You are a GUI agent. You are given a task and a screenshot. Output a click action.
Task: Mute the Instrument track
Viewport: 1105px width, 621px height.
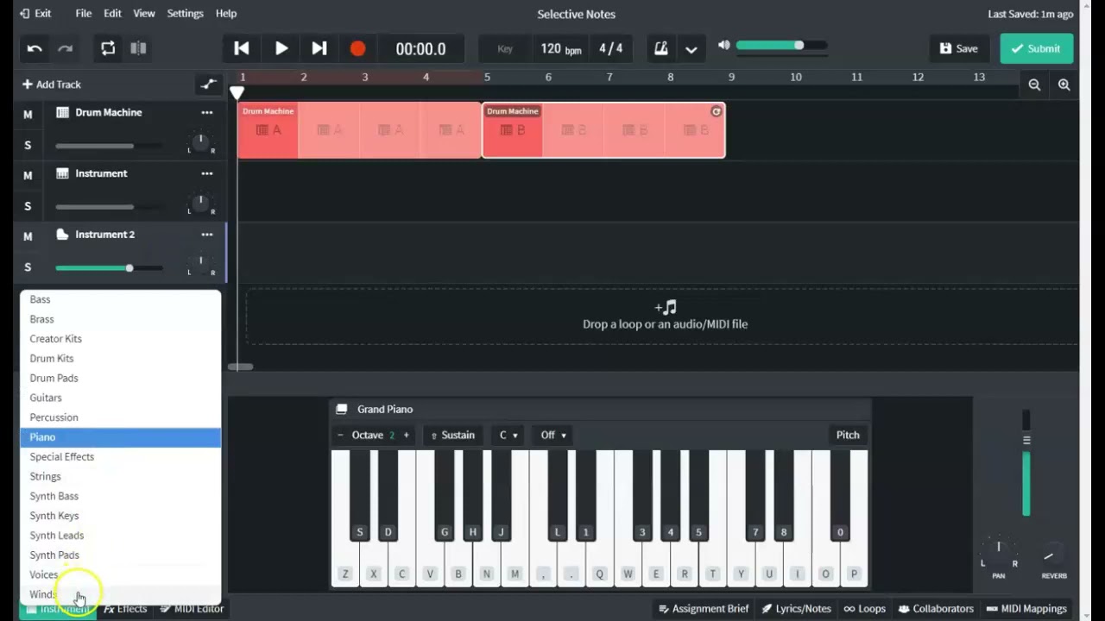[x=28, y=175]
